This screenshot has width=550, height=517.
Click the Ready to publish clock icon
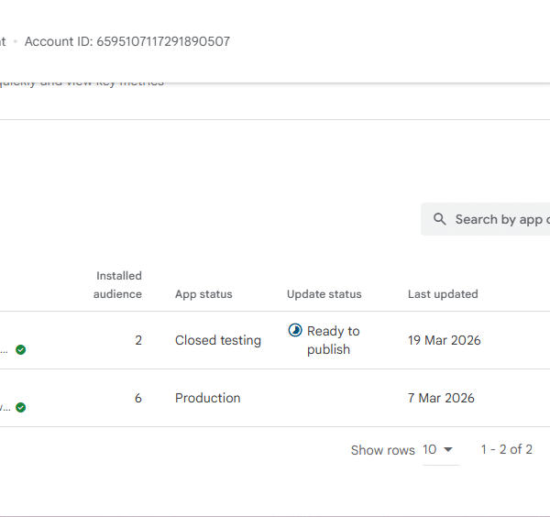(x=295, y=330)
